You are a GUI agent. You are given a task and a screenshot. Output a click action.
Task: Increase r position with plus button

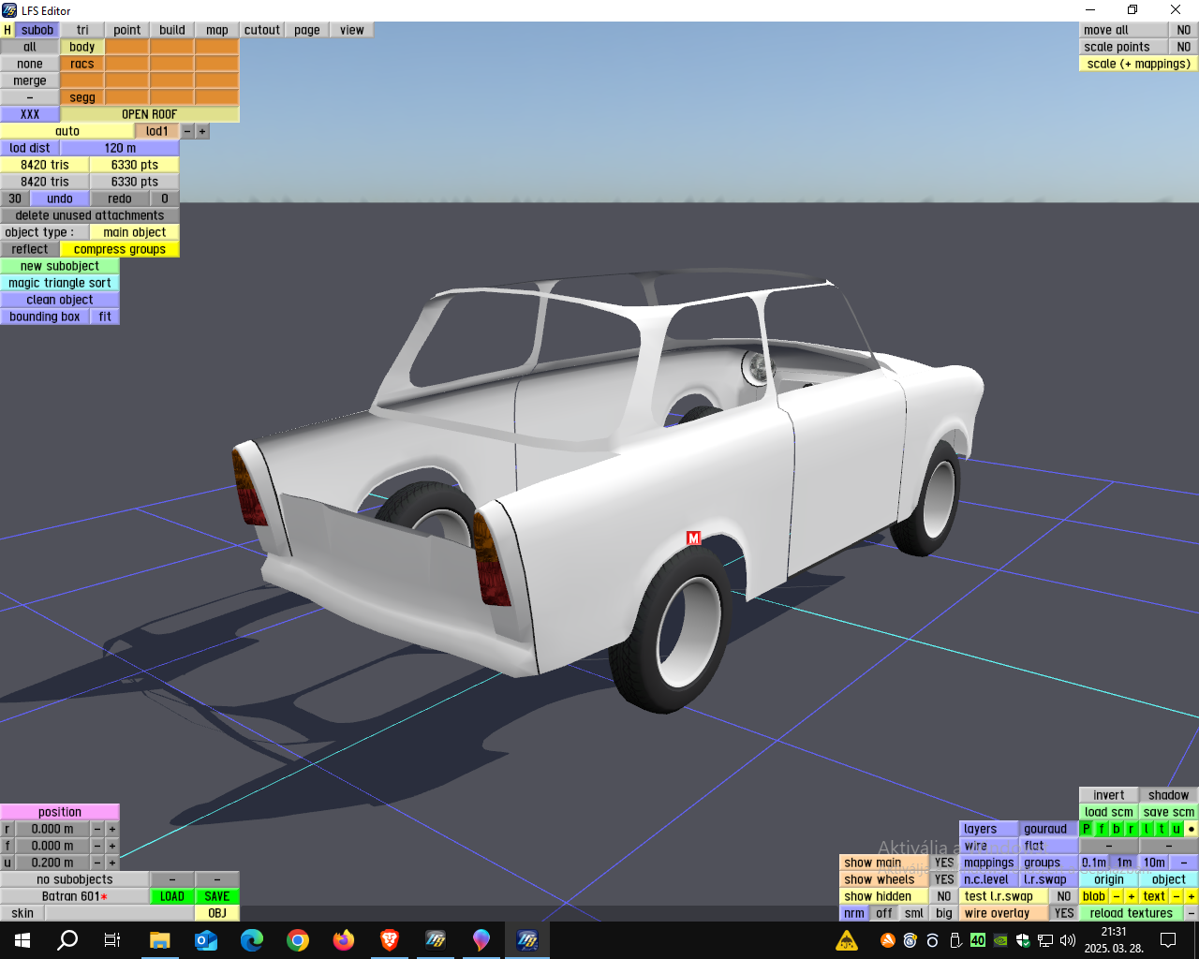click(x=112, y=829)
